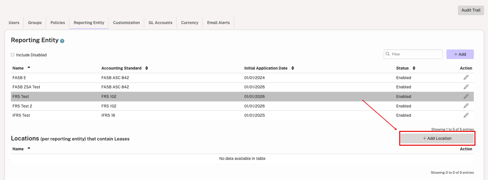Click the Locations section heading

click(x=70, y=138)
